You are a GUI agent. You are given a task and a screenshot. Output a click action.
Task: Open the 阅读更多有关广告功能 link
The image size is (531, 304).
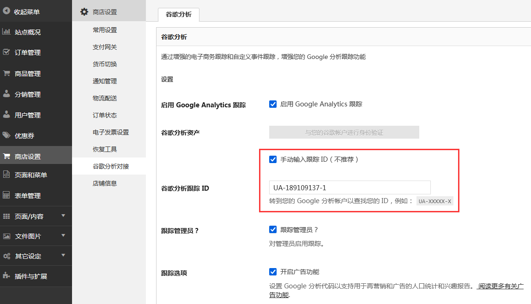500,286
